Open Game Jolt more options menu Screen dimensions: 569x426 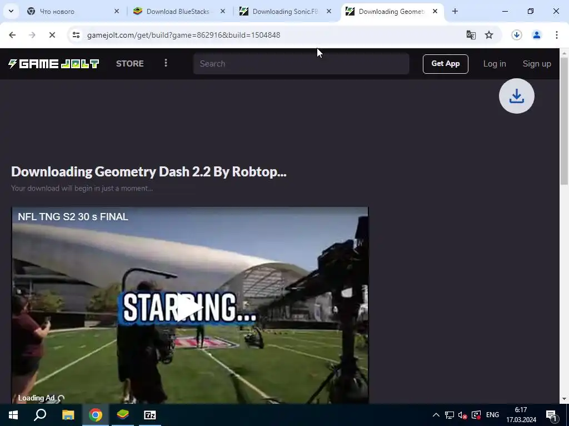(x=166, y=63)
